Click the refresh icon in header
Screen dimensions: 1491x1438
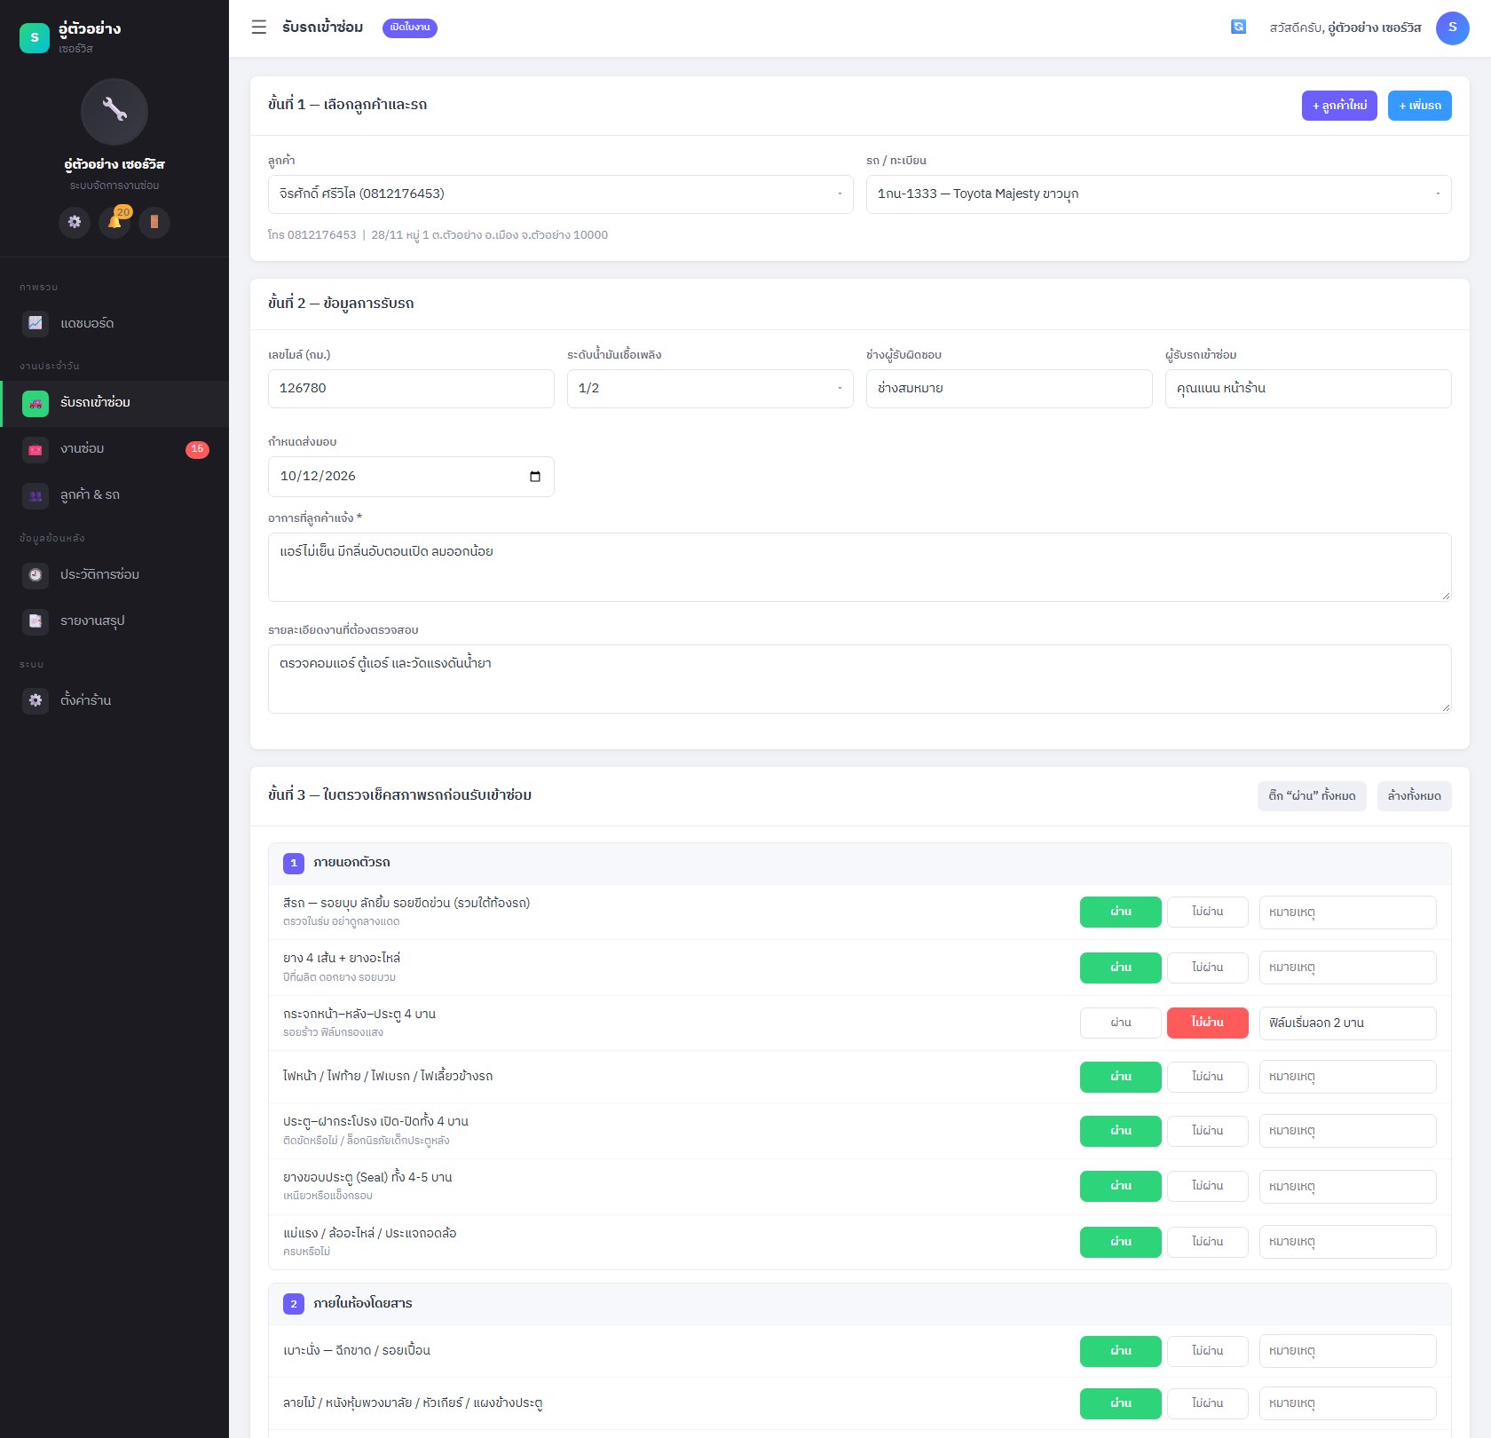1238,28
